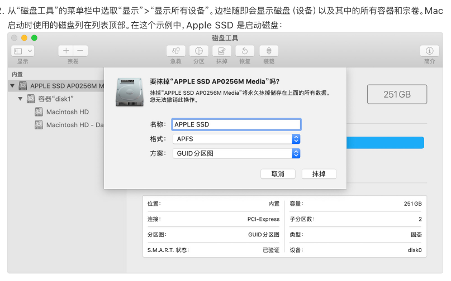Click the dialog heading 要抹掉 APPLE SSD
This screenshot has height=281, width=451.
click(215, 81)
